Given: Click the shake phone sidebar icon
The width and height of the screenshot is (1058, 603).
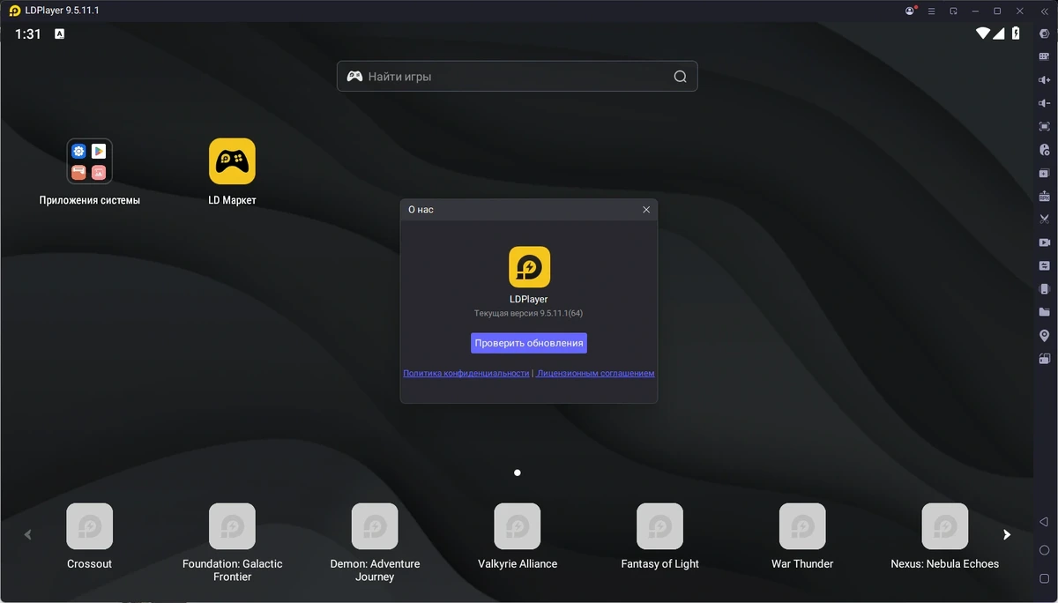Looking at the screenshot, I should tap(1045, 288).
